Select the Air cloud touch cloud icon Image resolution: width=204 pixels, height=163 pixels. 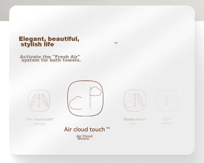(x=85, y=98)
